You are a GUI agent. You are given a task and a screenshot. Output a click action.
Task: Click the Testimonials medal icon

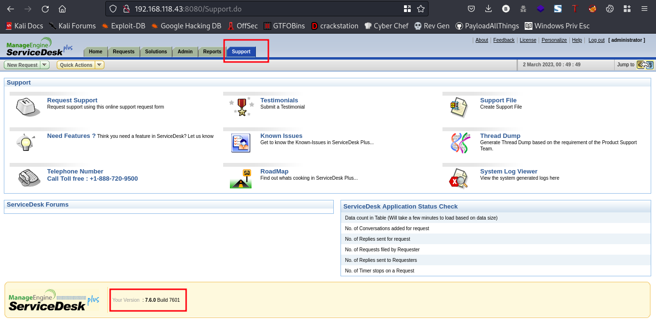click(241, 107)
